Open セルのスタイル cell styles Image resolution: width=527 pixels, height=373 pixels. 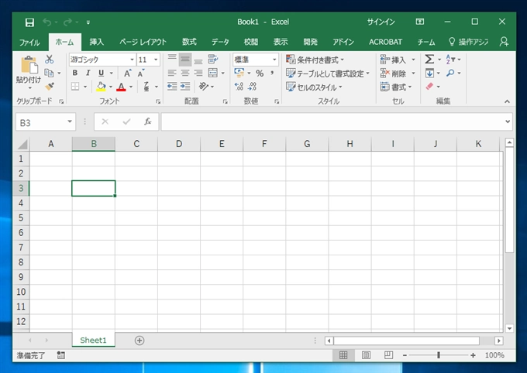coord(314,87)
